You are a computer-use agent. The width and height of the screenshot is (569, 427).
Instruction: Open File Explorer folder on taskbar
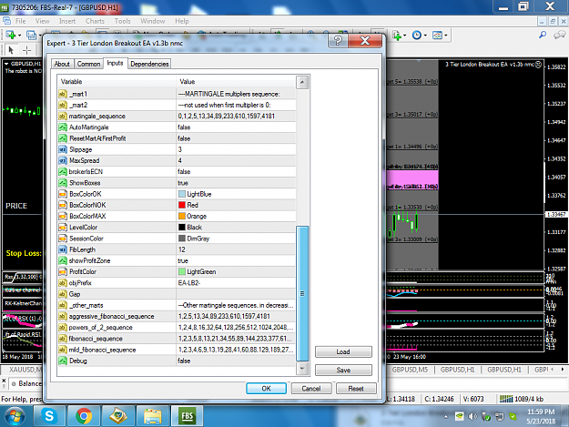(x=153, y=416)
